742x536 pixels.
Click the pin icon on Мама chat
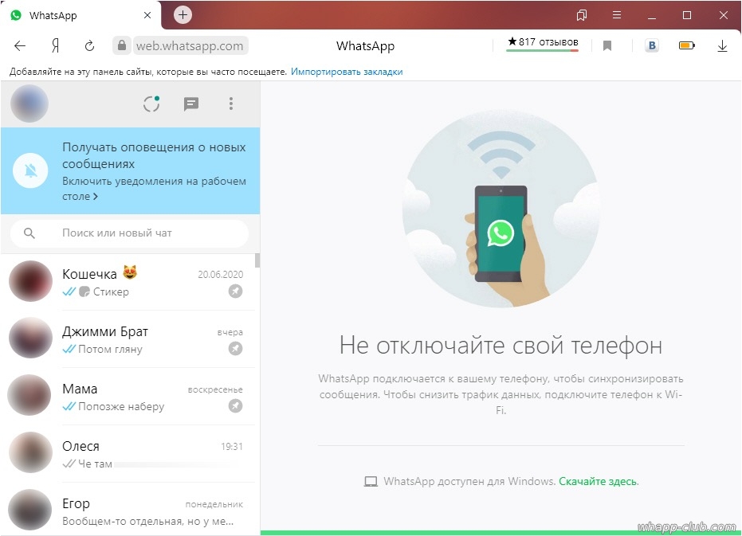click(235, 406)
